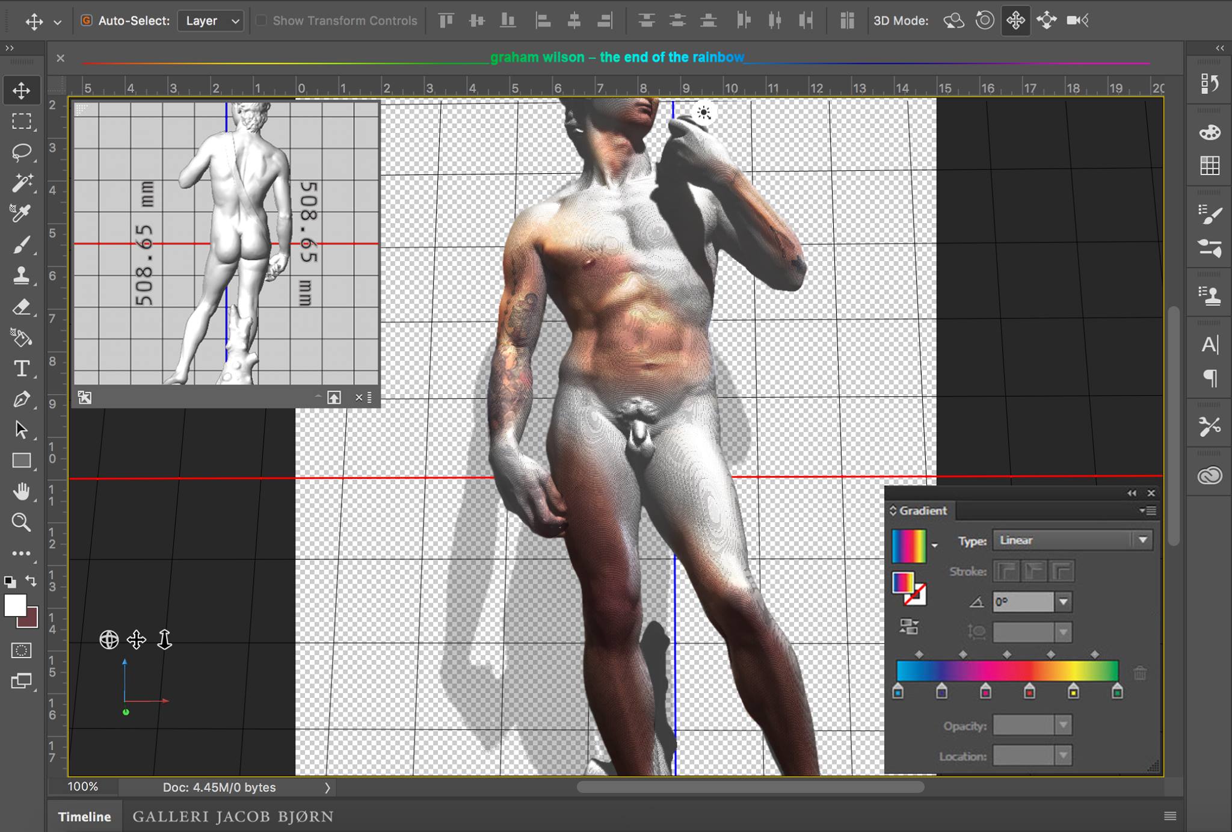Image resolution: width=1232 pixels, height=832 pixels.
Task: Select the Hand tool
Action: click(22, 491)
